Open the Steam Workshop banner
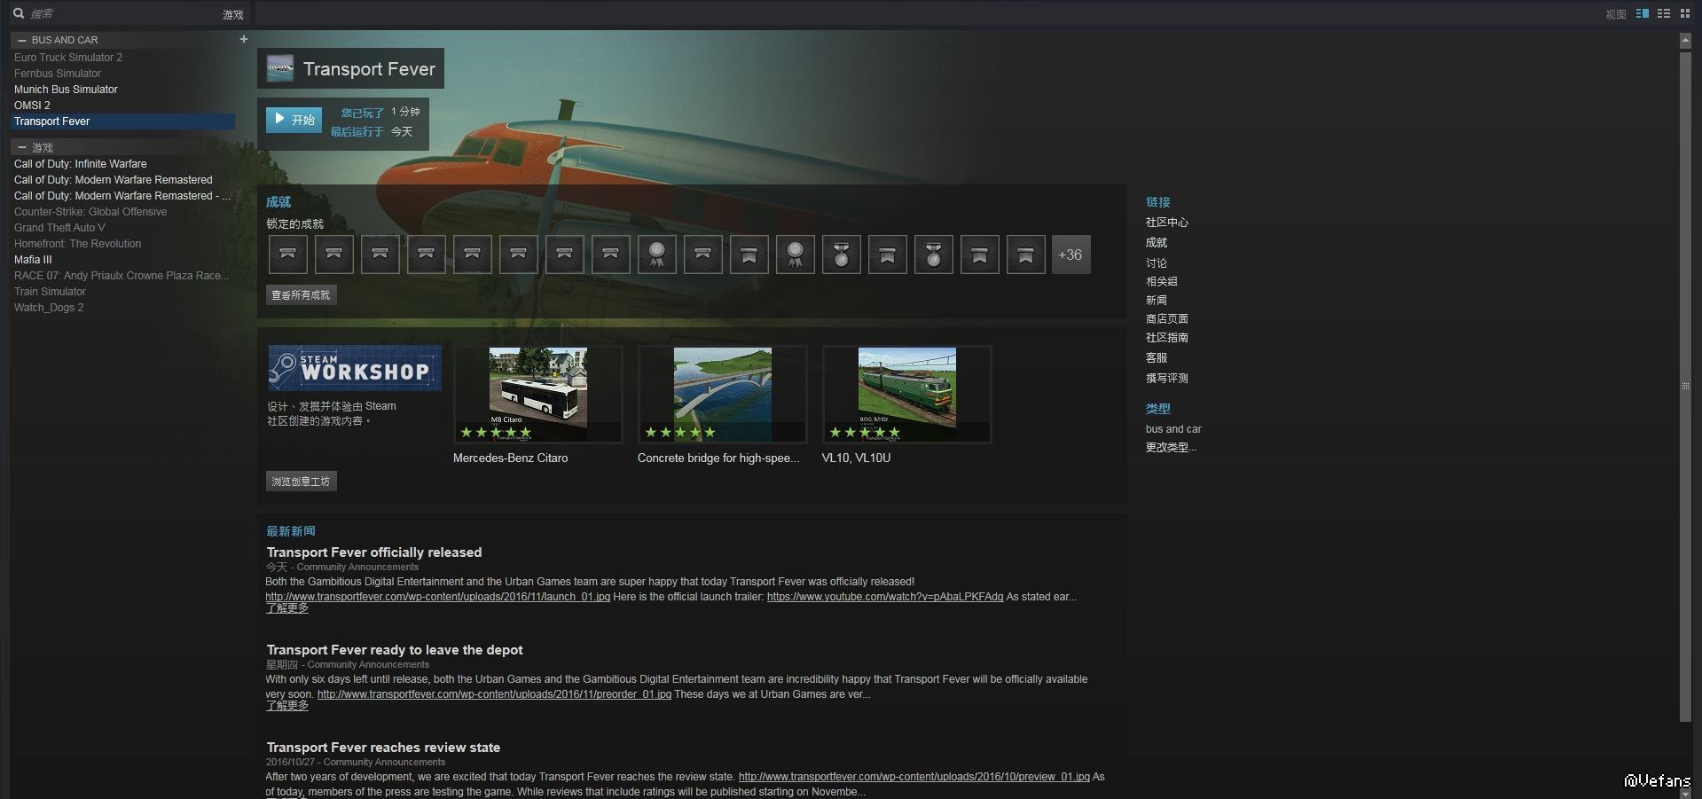This screenshot has width=1702, height=799. pyautogui.click(x=355, y=368)
